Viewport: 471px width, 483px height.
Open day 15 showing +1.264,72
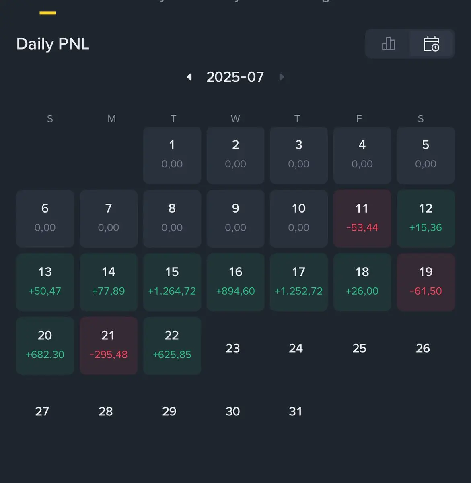[172, 282]
